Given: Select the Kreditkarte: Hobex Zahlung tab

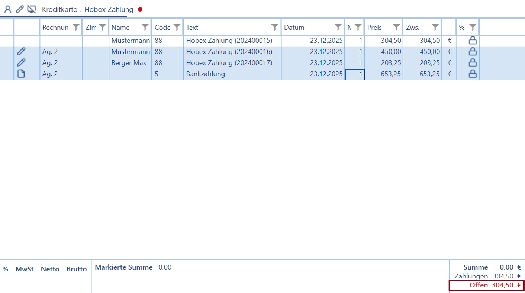Looking at the screenshot, I should pyautogui.click(x=87, y=10).
